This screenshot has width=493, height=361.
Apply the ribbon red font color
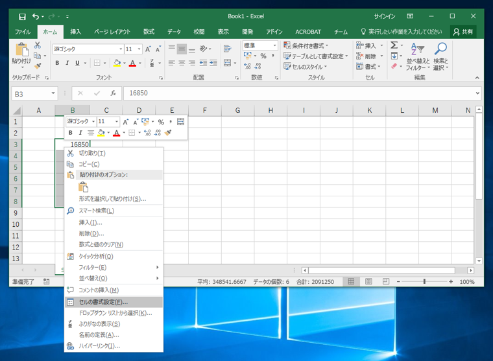(x=133, y=63)
